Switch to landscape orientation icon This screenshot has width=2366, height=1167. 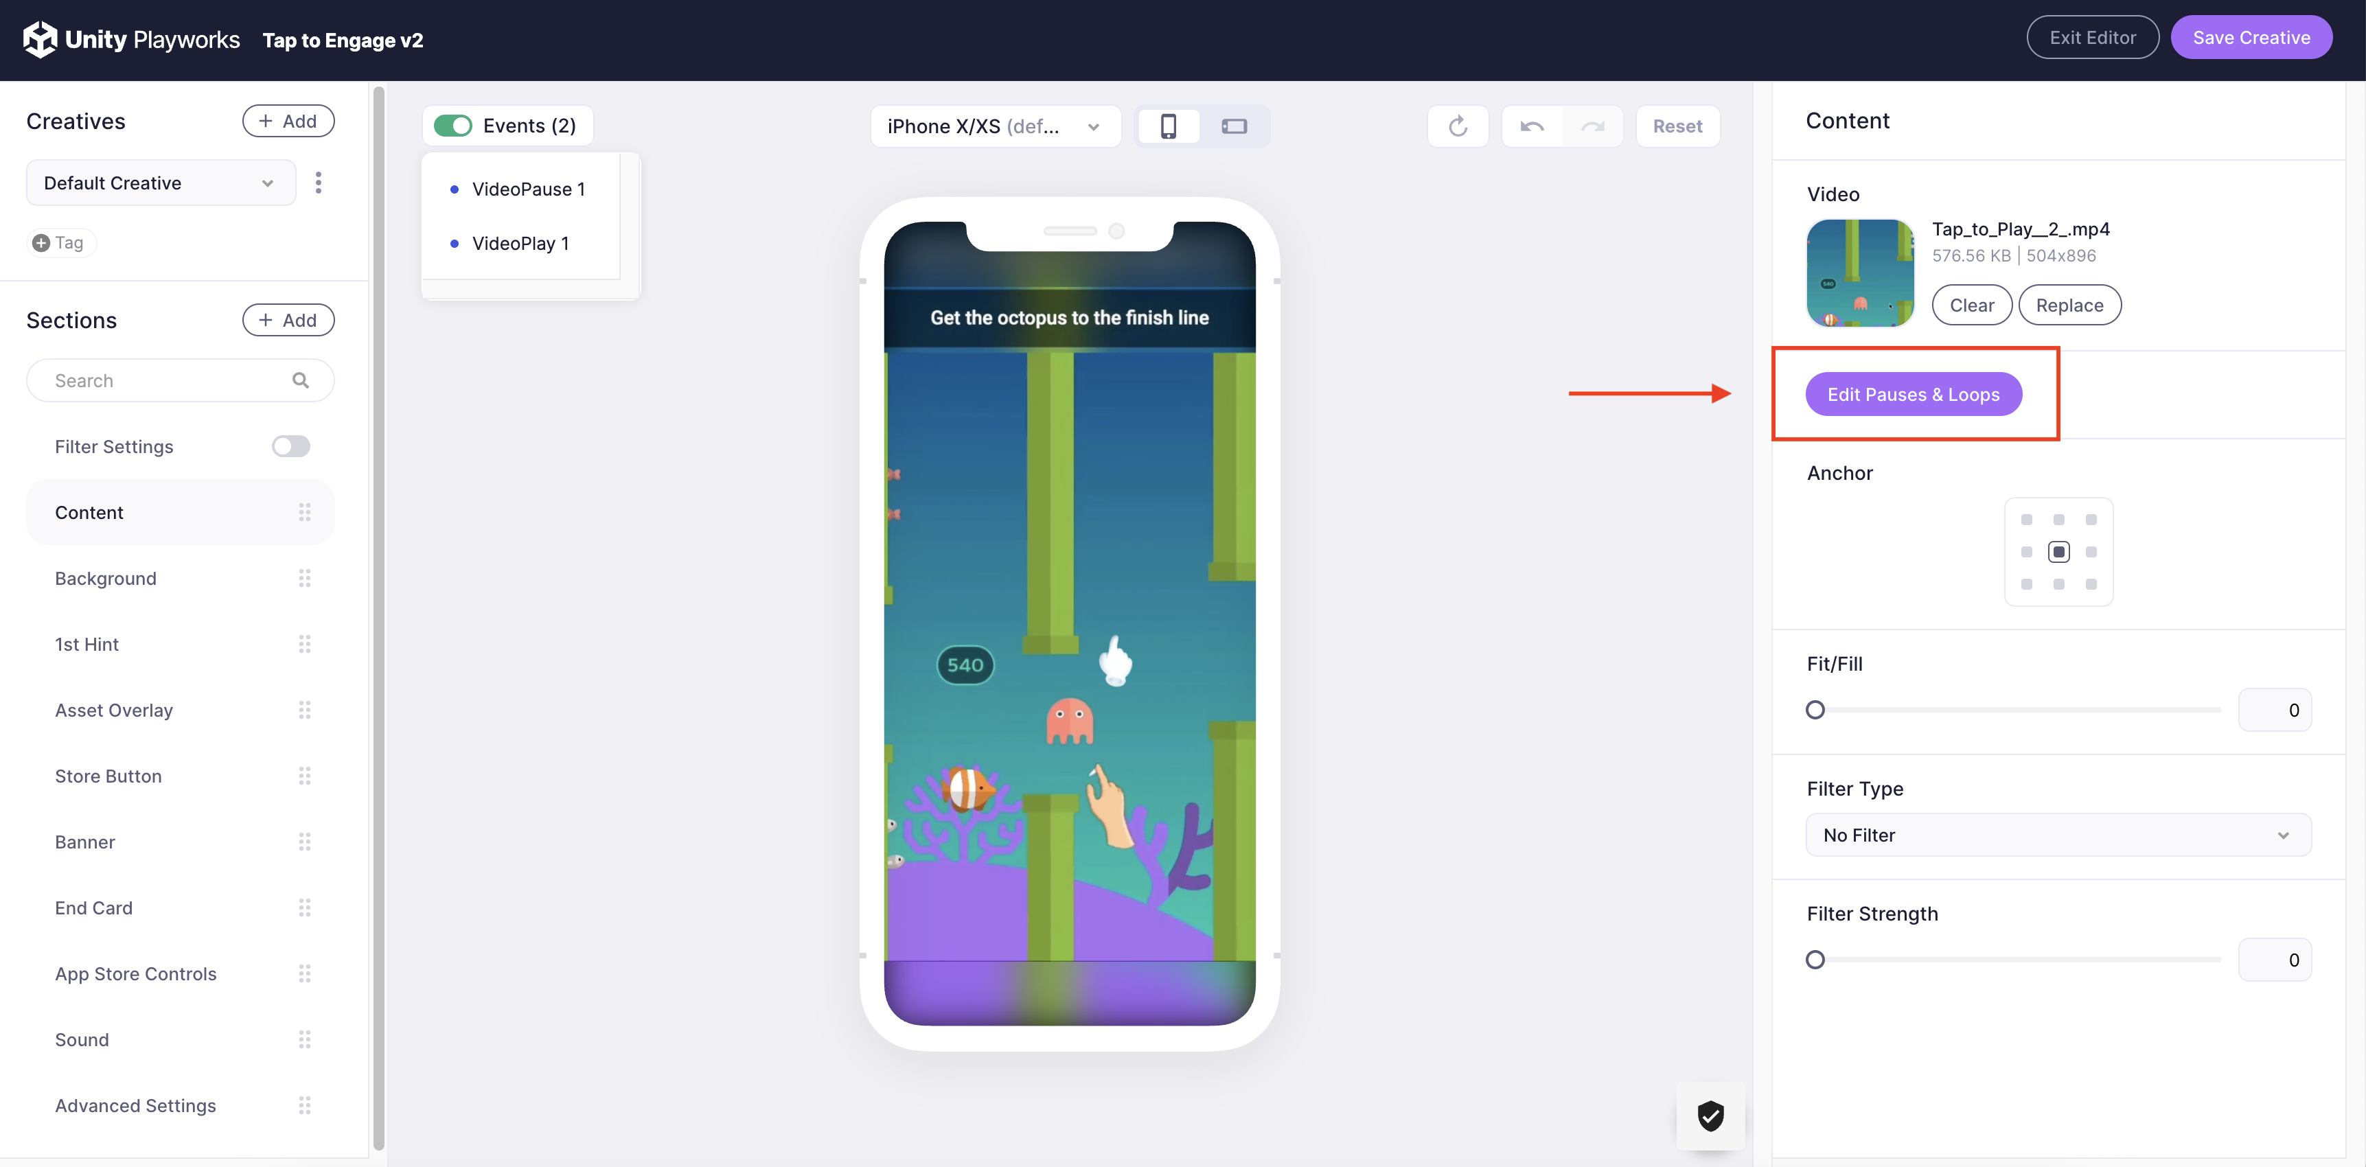1234,126
